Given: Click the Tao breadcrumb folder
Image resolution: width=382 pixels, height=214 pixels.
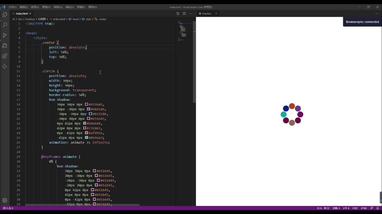Looking at the screenshot, I should coord(20,19).
